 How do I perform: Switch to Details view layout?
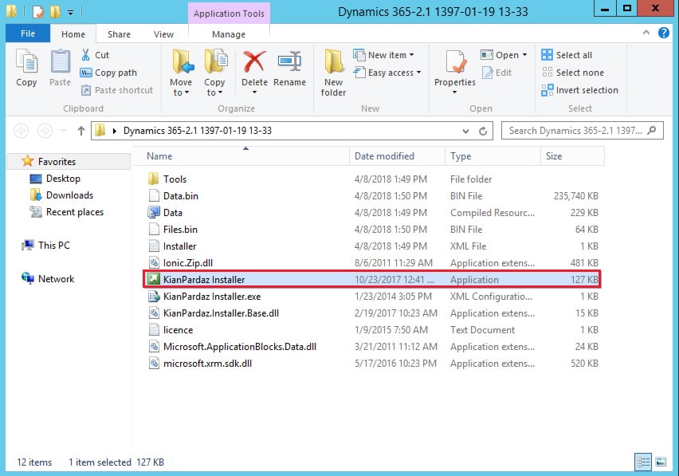[643, 462]
